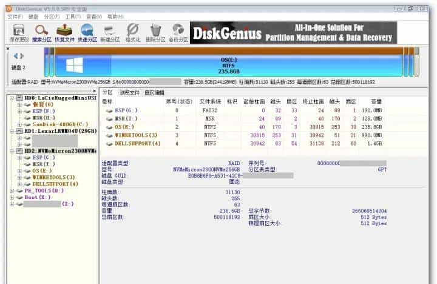Image resolution: width=437 pixels, height=284 pixels.
Task: Select Boot(X:) in the disk tree
Action: [38, 197]
